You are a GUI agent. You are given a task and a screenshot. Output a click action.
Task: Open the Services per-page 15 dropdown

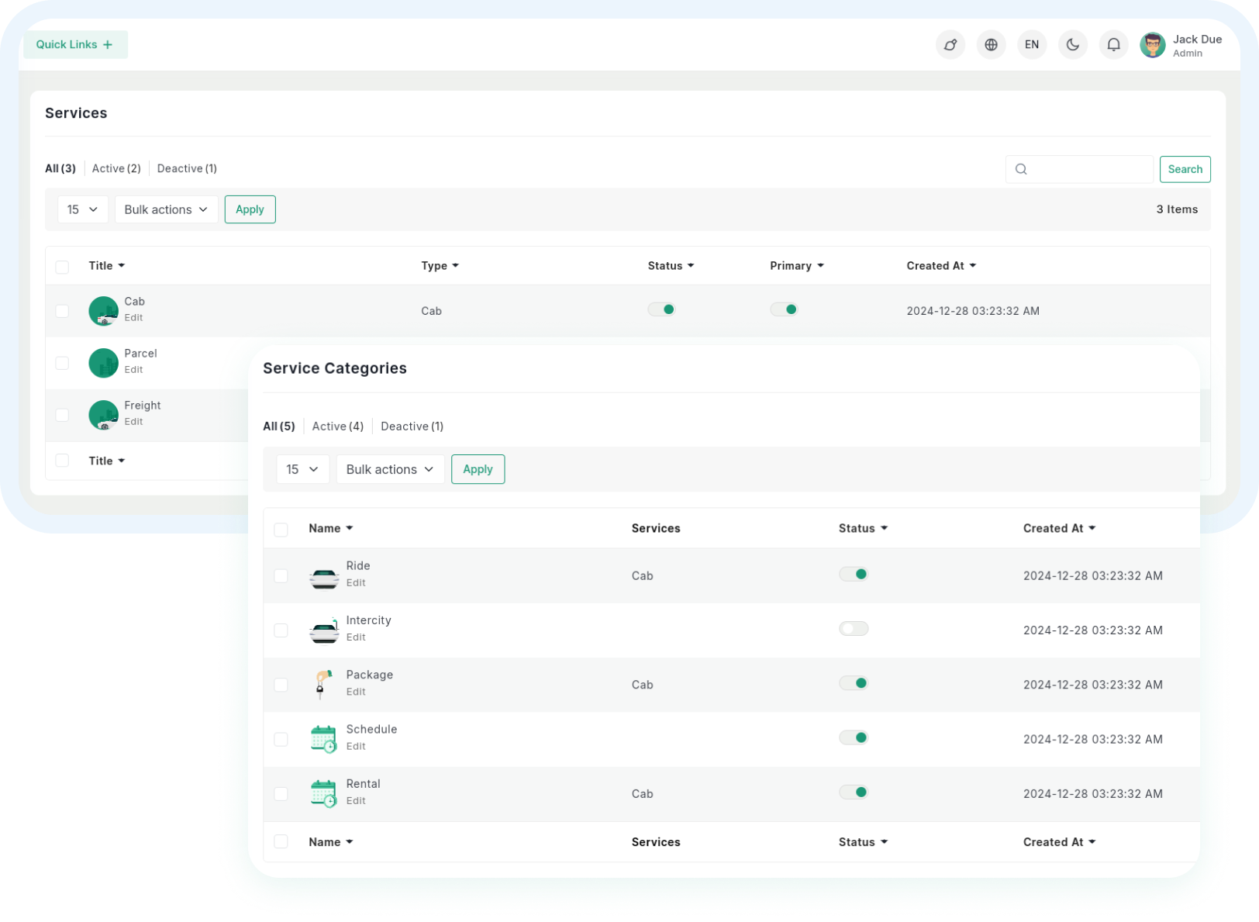(x=82, y=209)
